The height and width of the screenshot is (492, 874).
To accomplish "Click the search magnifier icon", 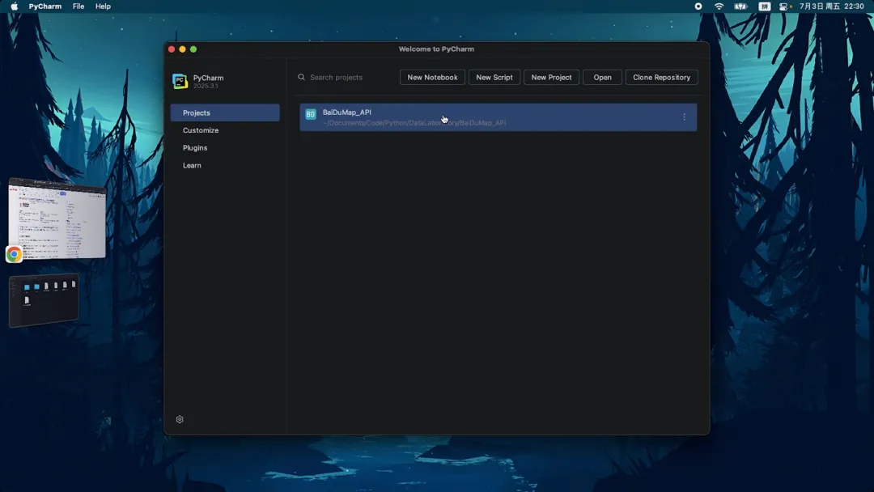I will point(301,78).
